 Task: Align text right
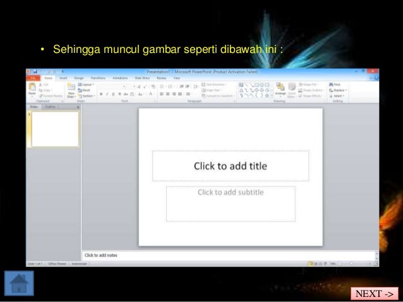pyautogui.click(x=174, y=94)
